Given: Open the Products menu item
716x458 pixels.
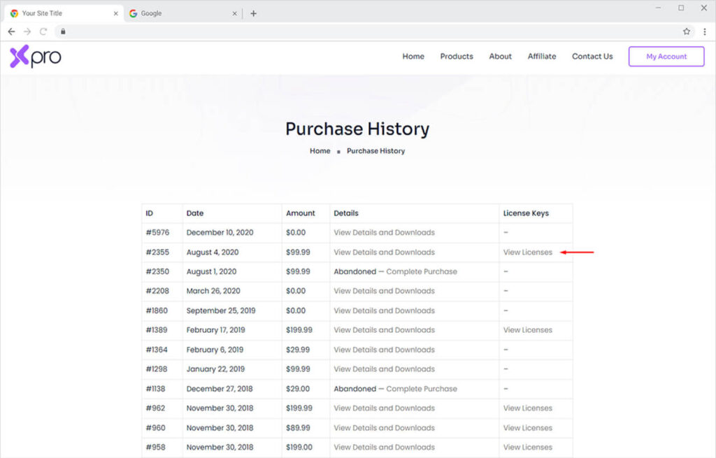Looking at the screenshot, I should click(457, 57).
